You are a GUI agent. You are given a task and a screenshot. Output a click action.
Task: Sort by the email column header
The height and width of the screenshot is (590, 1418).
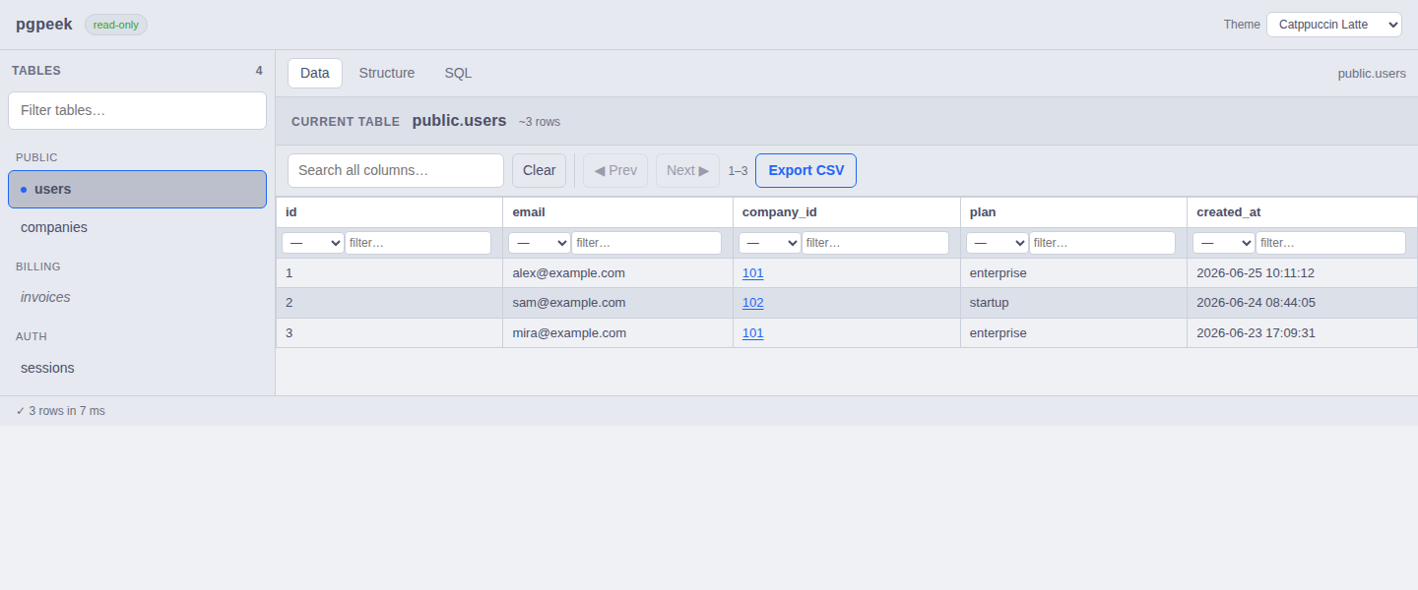click(617, 212)
